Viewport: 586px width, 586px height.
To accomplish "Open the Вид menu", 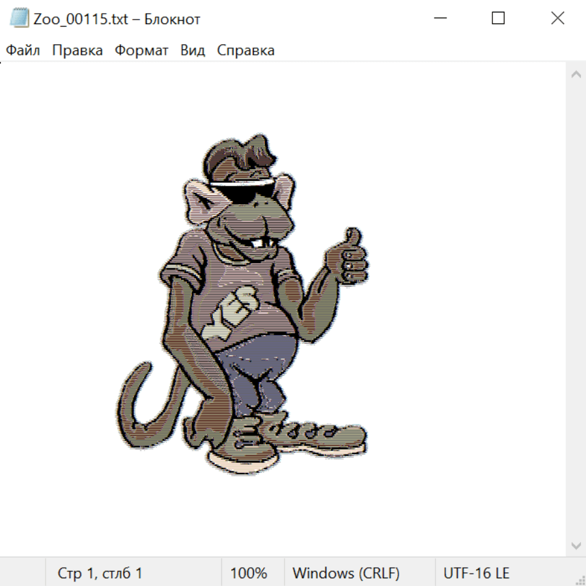I will pos(193,51).
